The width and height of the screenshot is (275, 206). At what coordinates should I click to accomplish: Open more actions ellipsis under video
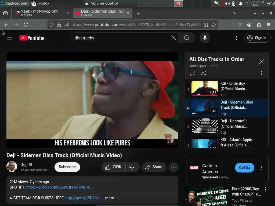173,167
